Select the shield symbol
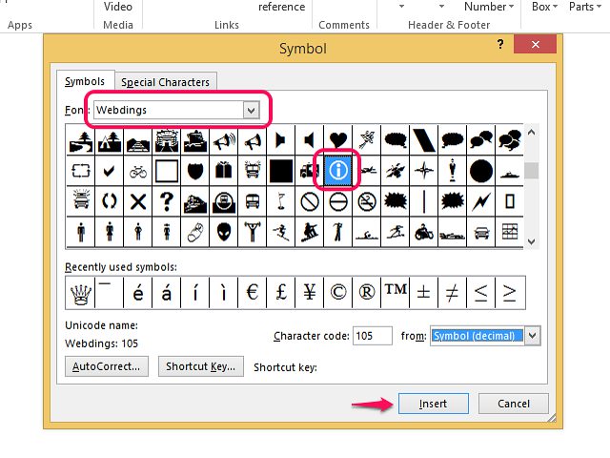610x458 pixels. coord(195,171)
